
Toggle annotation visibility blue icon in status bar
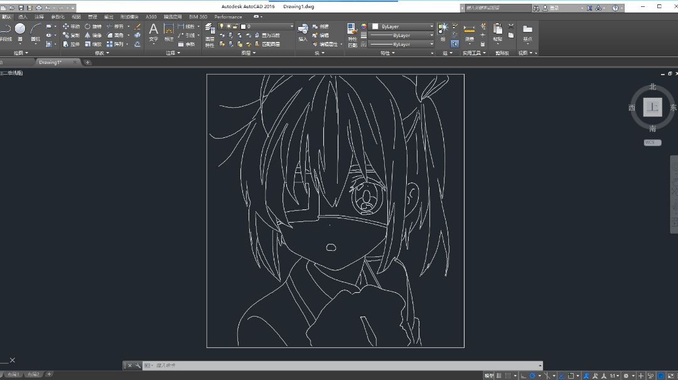586,376
